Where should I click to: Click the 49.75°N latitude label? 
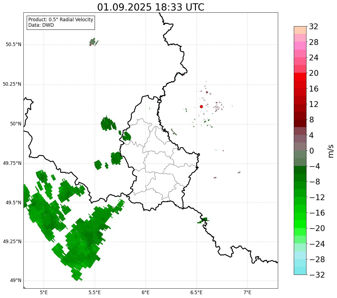(12, 163)
